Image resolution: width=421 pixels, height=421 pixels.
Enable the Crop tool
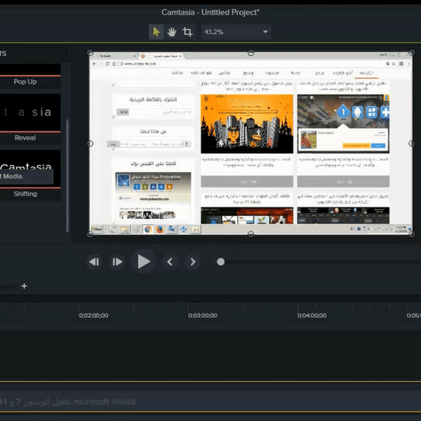pyautogui.click(x=188, y=32)
